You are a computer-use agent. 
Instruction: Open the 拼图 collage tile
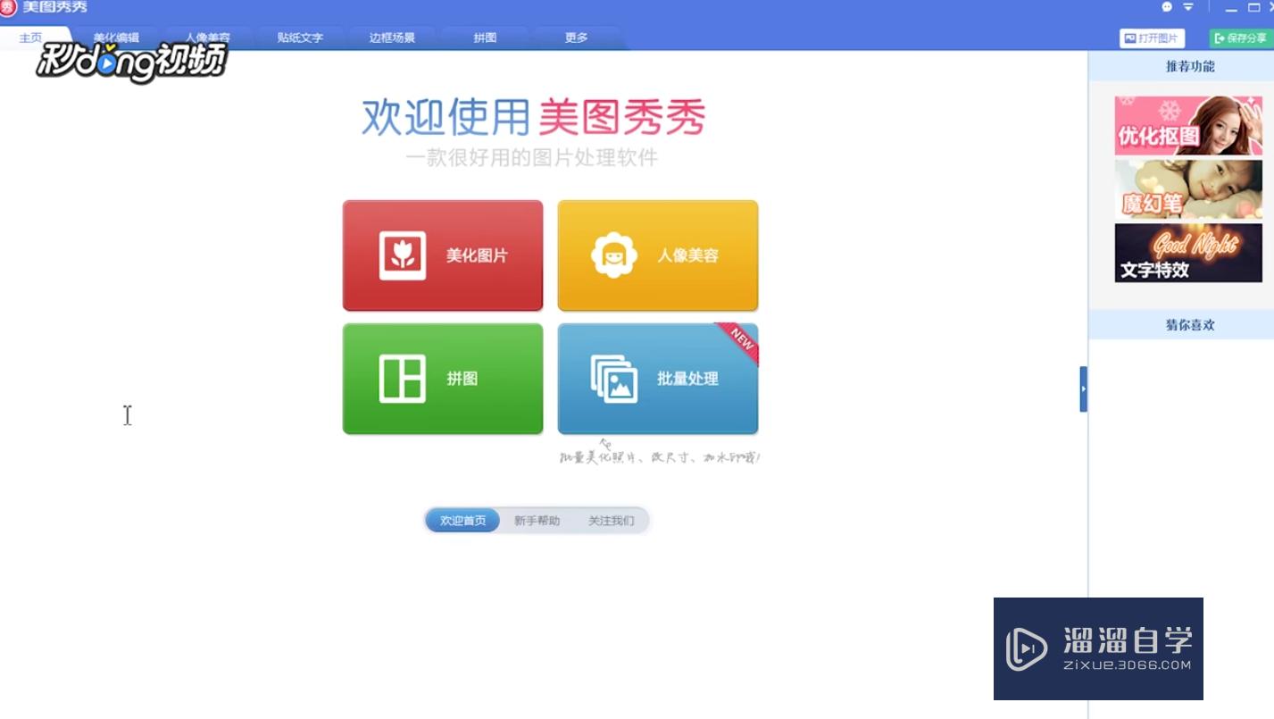coord(443,379)
